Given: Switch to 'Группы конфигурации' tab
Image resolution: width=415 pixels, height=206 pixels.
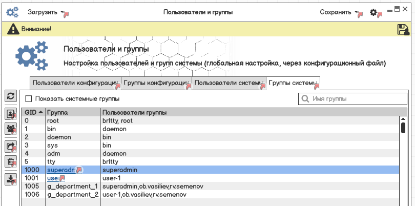Looking at the screenshot, I should [156, 83].
